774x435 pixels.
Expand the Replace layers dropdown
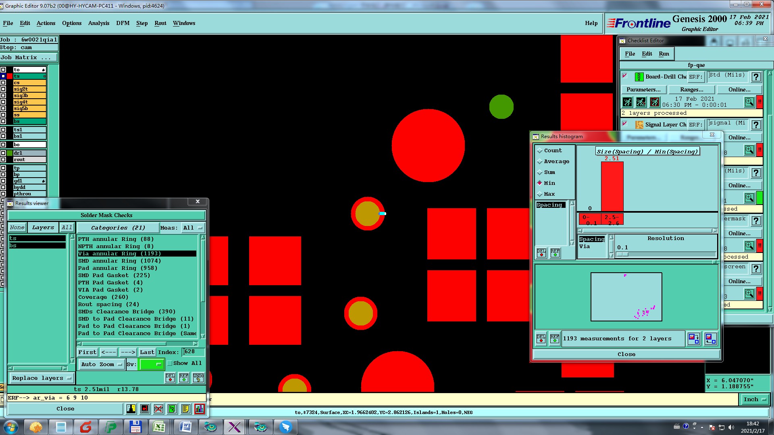pyautogui.click(x=41, y=378)
